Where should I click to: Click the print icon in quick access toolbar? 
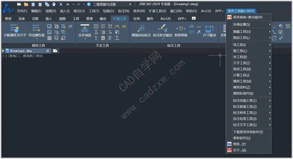[x=54, y=4]
